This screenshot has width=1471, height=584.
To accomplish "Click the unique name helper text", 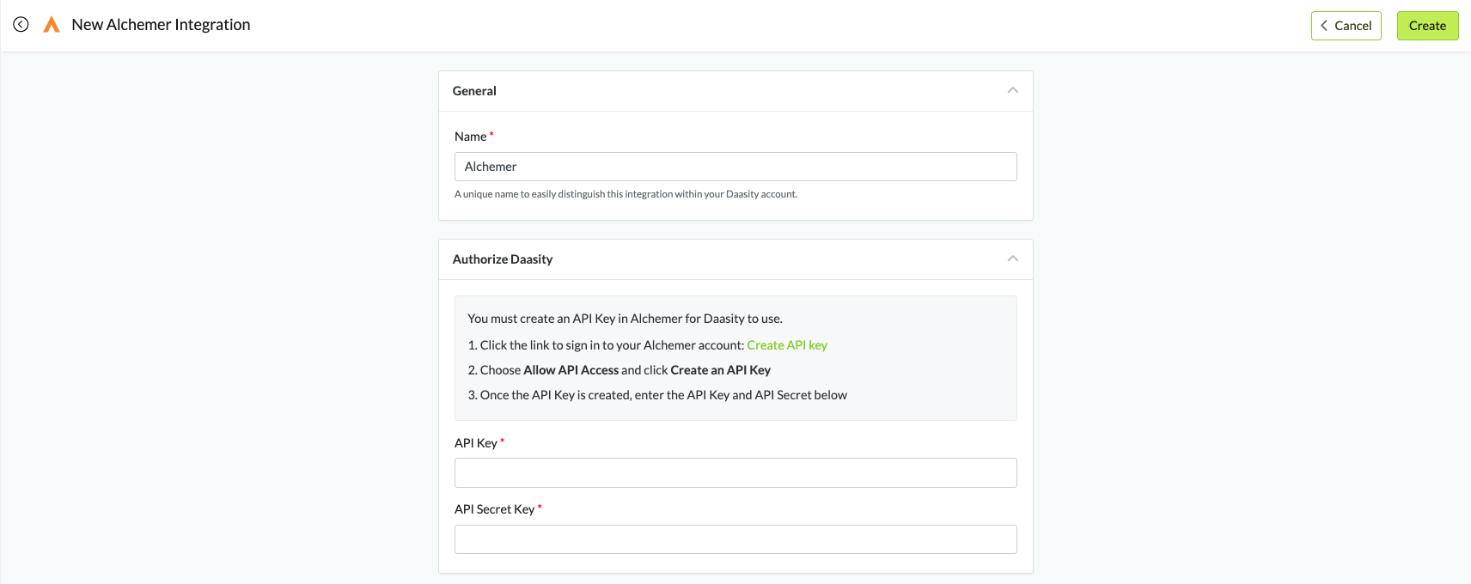I will point(626,194).
